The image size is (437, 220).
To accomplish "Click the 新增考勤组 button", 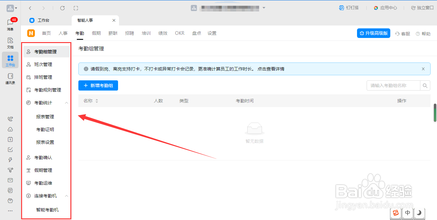I will coord(98,85).
